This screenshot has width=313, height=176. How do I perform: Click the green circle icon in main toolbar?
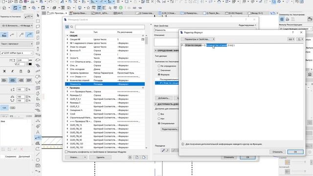[121, 8]
